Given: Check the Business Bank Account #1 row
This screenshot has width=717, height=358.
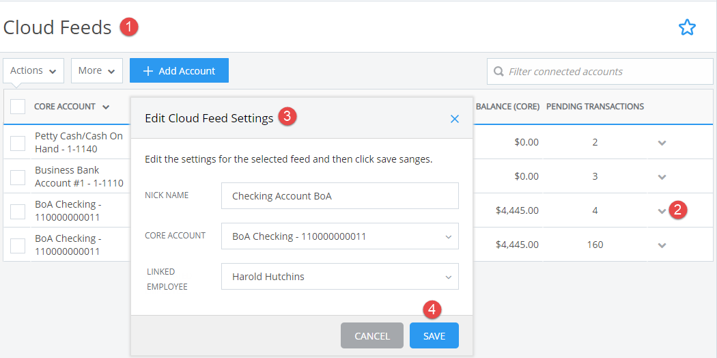Looking at the screenshot, I should click(x=18, y=177).
